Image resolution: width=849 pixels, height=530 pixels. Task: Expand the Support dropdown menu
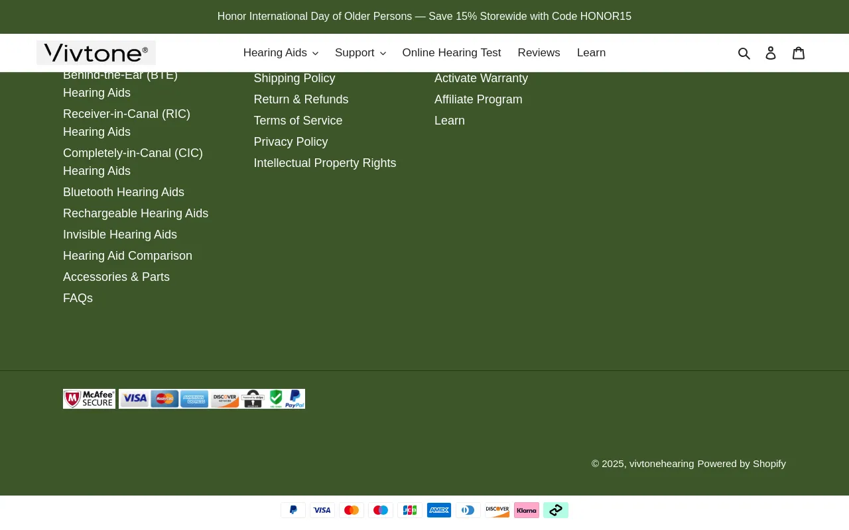click(359, 52)
